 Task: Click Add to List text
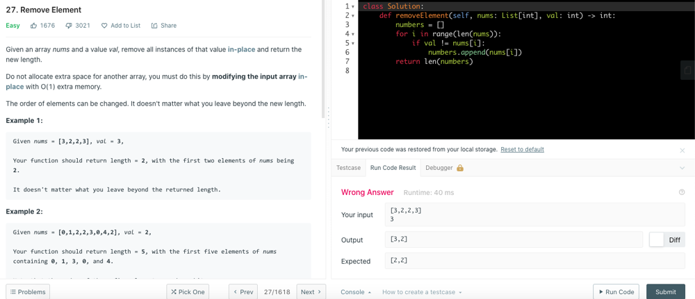coord(125,26)
